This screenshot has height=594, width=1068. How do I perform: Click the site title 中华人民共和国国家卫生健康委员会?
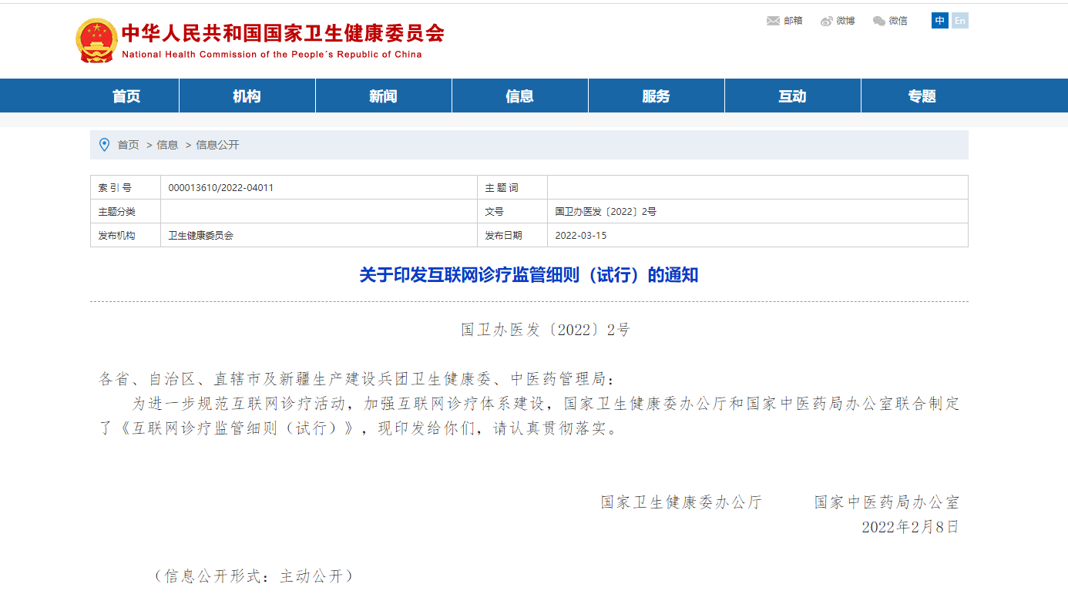coord(283,33)
